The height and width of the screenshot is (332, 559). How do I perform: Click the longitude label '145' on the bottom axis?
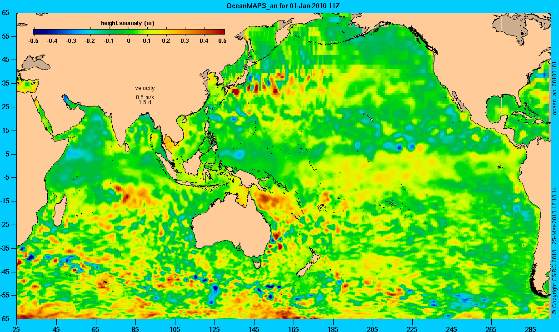(254, 328)
